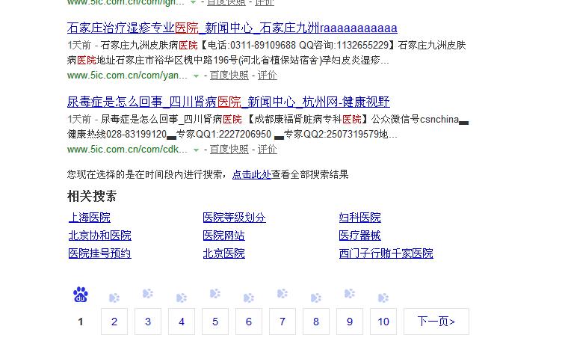Click the paw icon above page 5
565x341 pixels.
click(215, 294)
